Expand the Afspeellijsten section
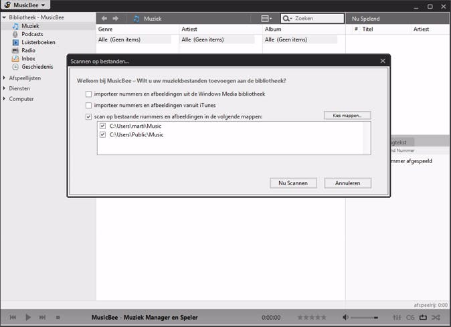This screenshot has height=327, width=451. click(x=4, y=78)
